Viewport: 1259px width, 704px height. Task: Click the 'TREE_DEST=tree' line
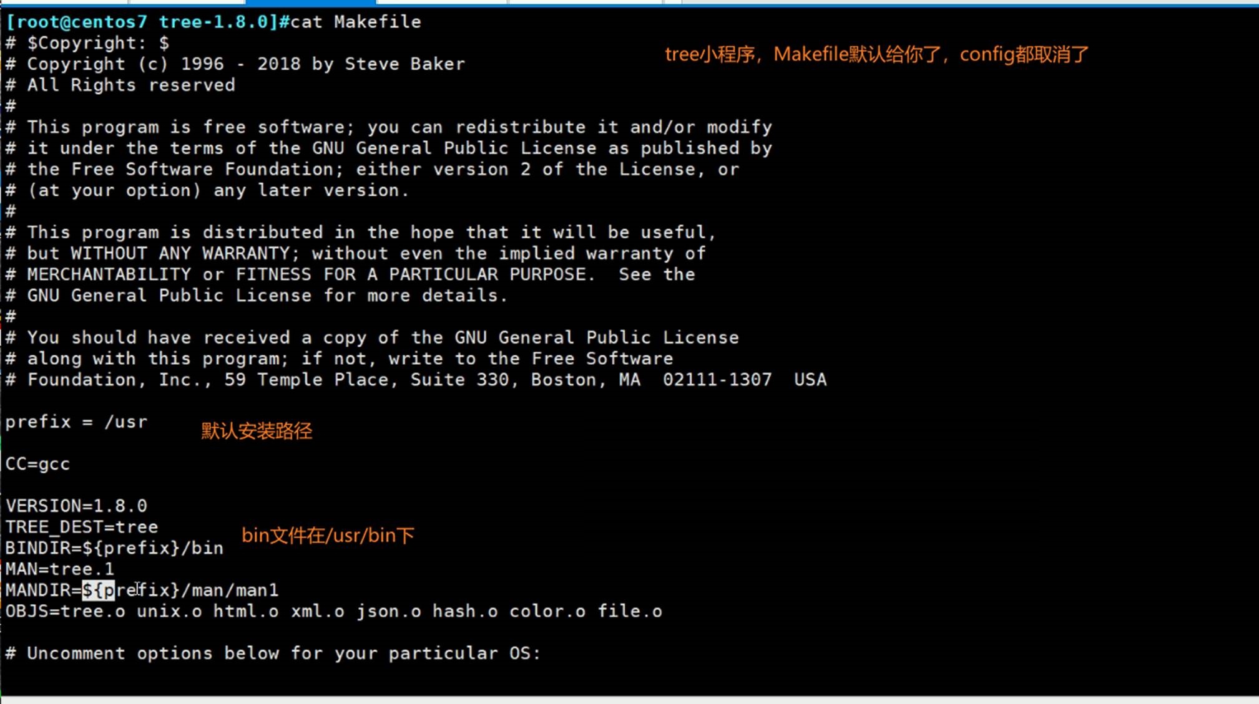click(82, 527)
